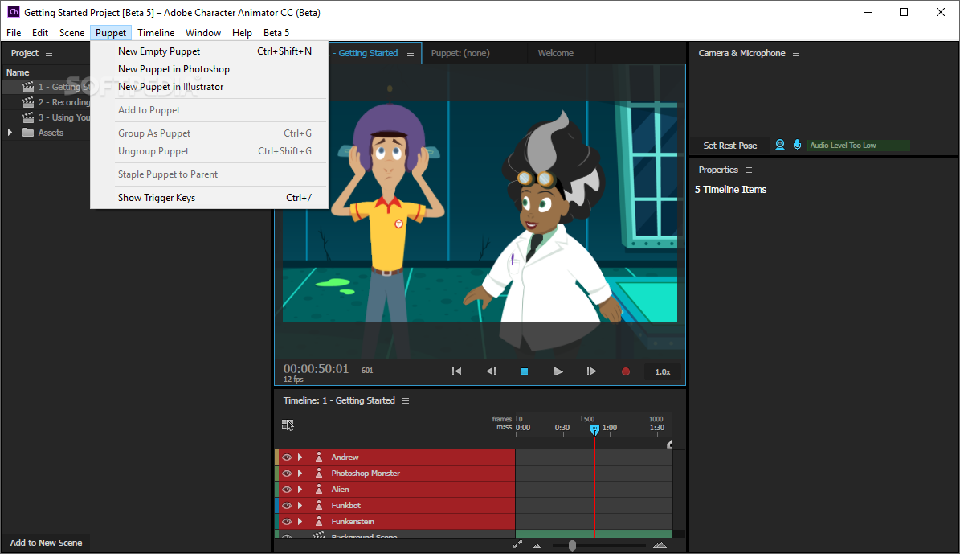Click the fit timeline to view icon
Screen dimensions: 960x554
(518, 544)
